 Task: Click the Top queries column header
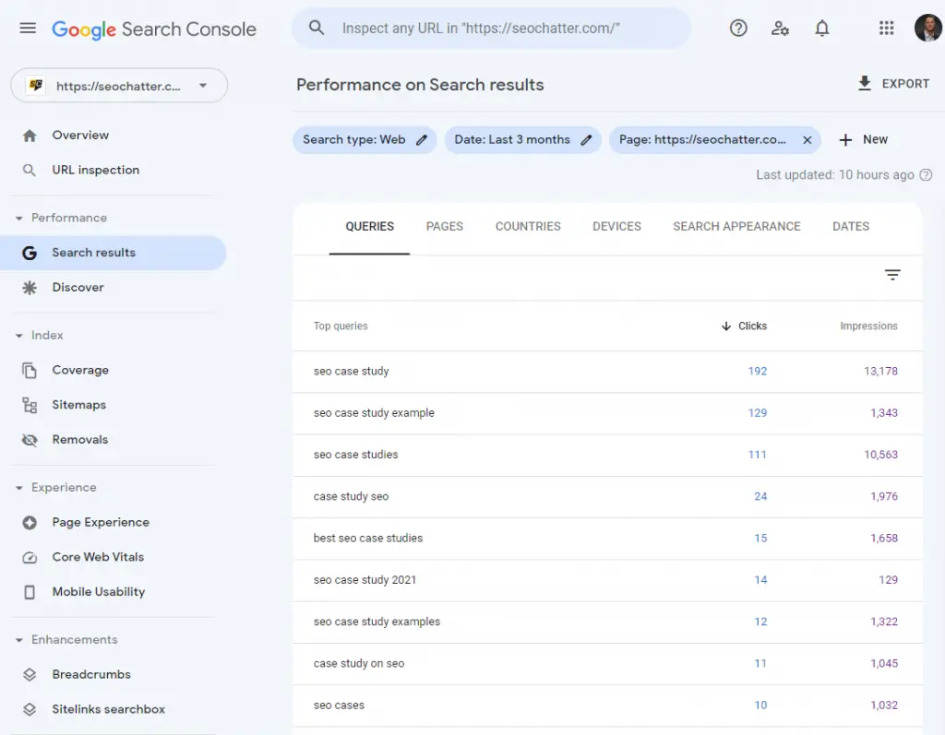click(x=341, y=326)
